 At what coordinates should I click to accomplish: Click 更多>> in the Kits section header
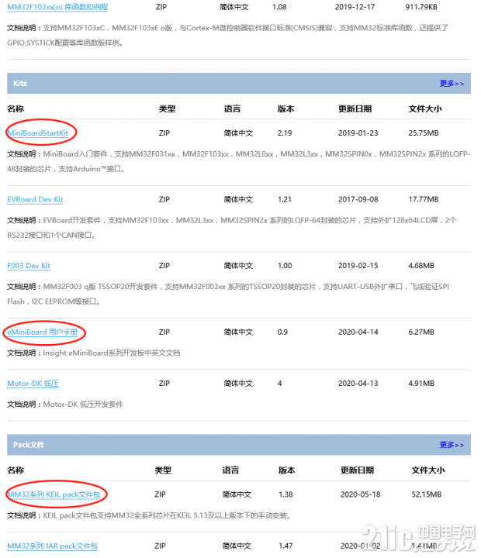(452, 83)
